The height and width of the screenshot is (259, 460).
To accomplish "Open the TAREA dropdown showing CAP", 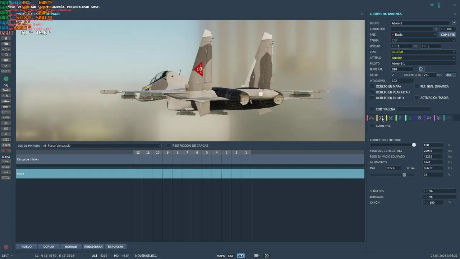I will click(x=423, y=40).
